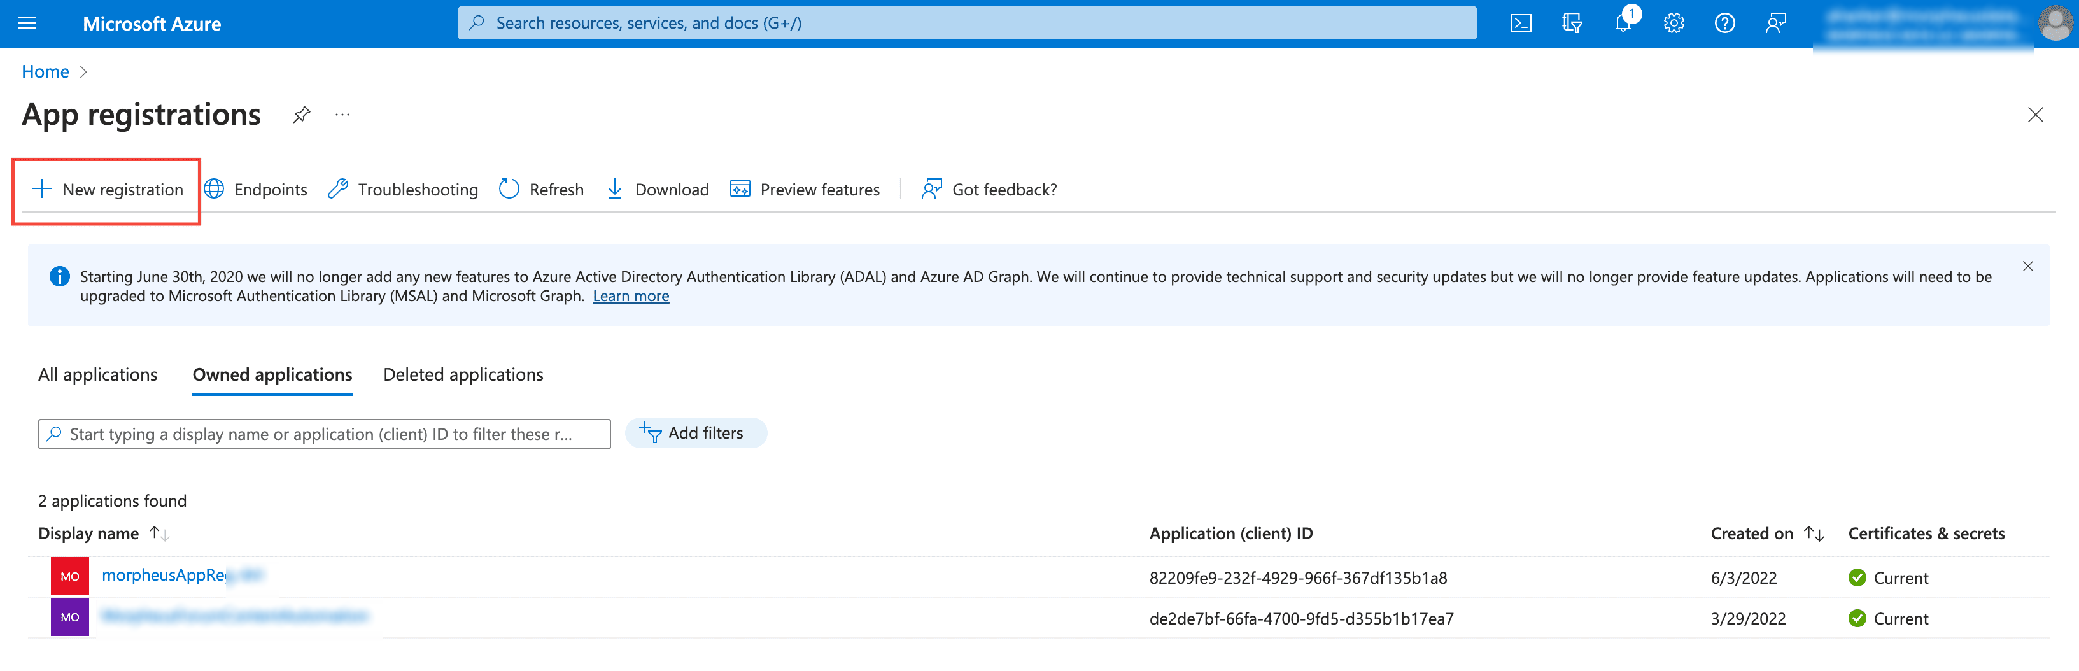Pin App registrations to dashboard

(301, 115)
